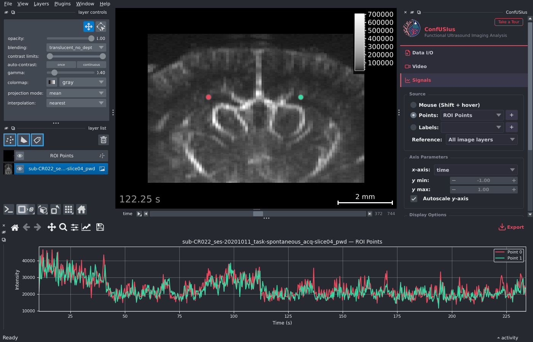533x342 pixels.
Task: Roll dimensions with cube icon
Action: tap(43, 209)
